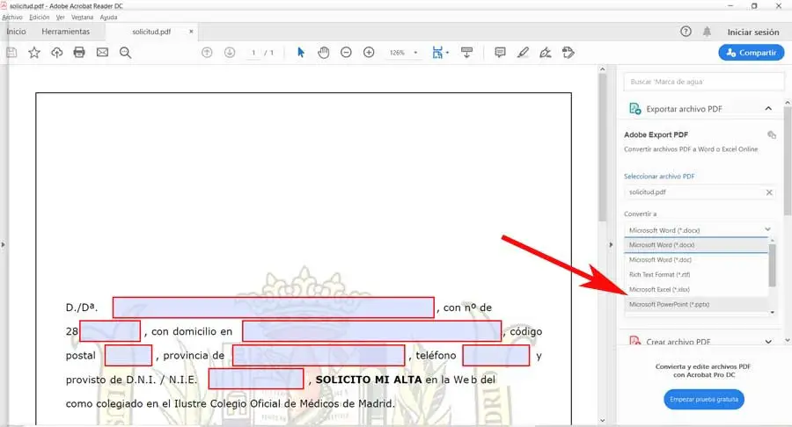The height and width of the screenshot is (427, 792).
Task: Click the Buscar 'Marca de agua' search field
Action: coord(704,82)
